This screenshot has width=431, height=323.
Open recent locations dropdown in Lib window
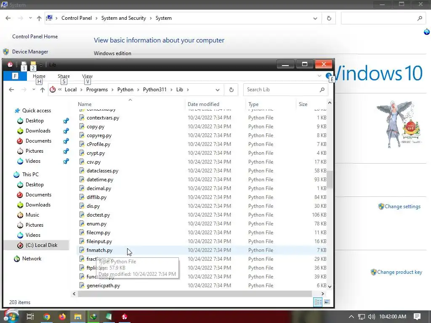[x=34, y=90]
